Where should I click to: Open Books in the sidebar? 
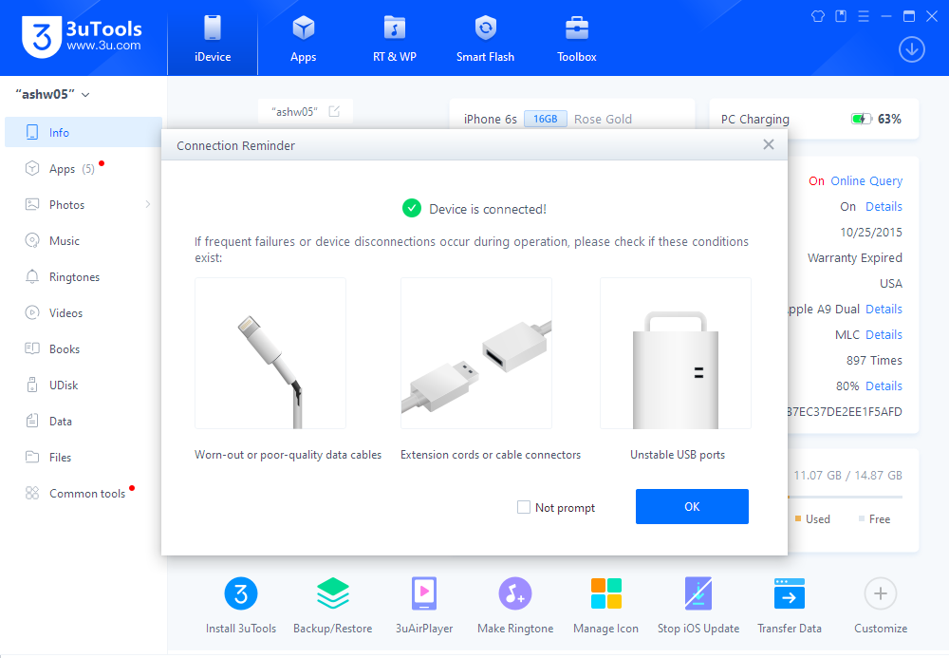(x=84, y=348)
